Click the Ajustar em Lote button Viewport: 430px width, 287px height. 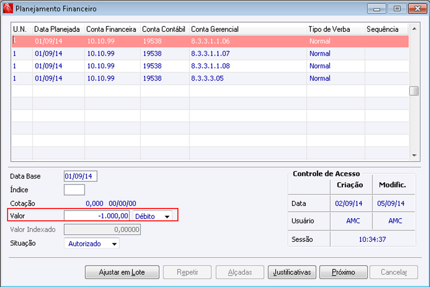[122, 272]
